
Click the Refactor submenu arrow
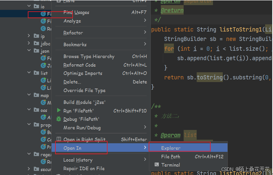pos(145,32)
